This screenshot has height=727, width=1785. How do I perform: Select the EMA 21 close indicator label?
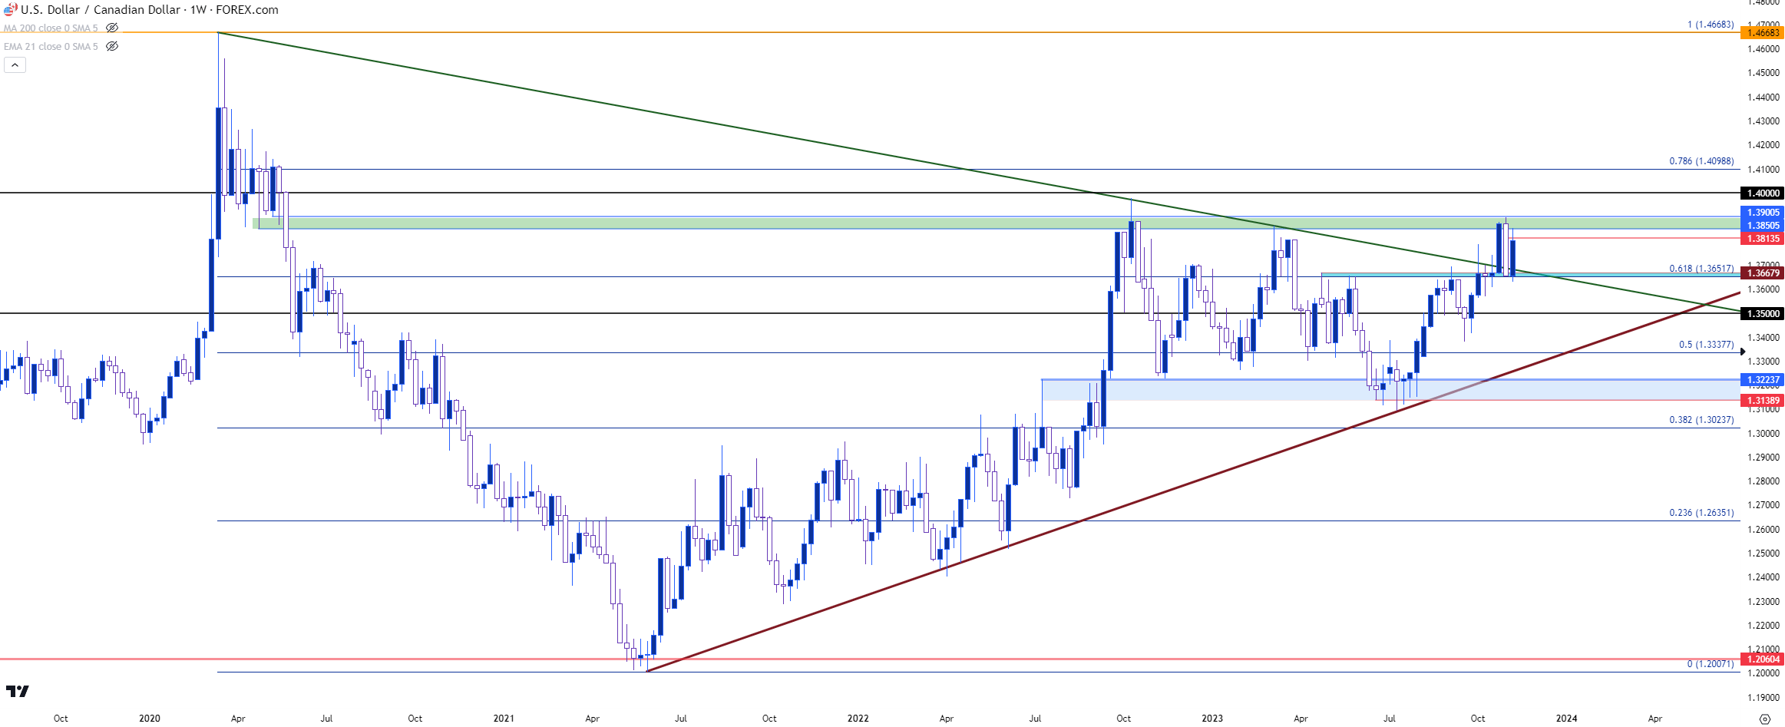pos(51,46)
